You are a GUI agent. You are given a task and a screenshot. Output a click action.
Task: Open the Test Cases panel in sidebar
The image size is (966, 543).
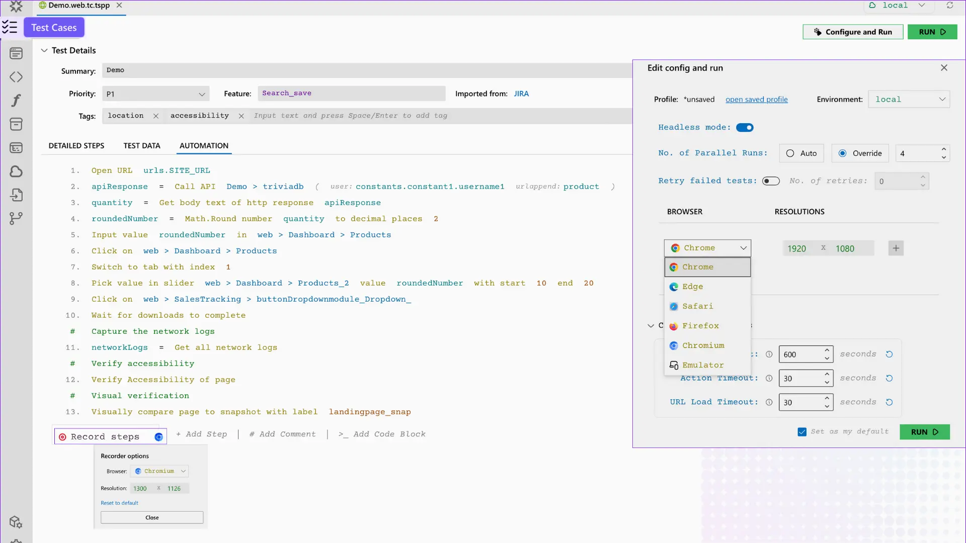10,27
